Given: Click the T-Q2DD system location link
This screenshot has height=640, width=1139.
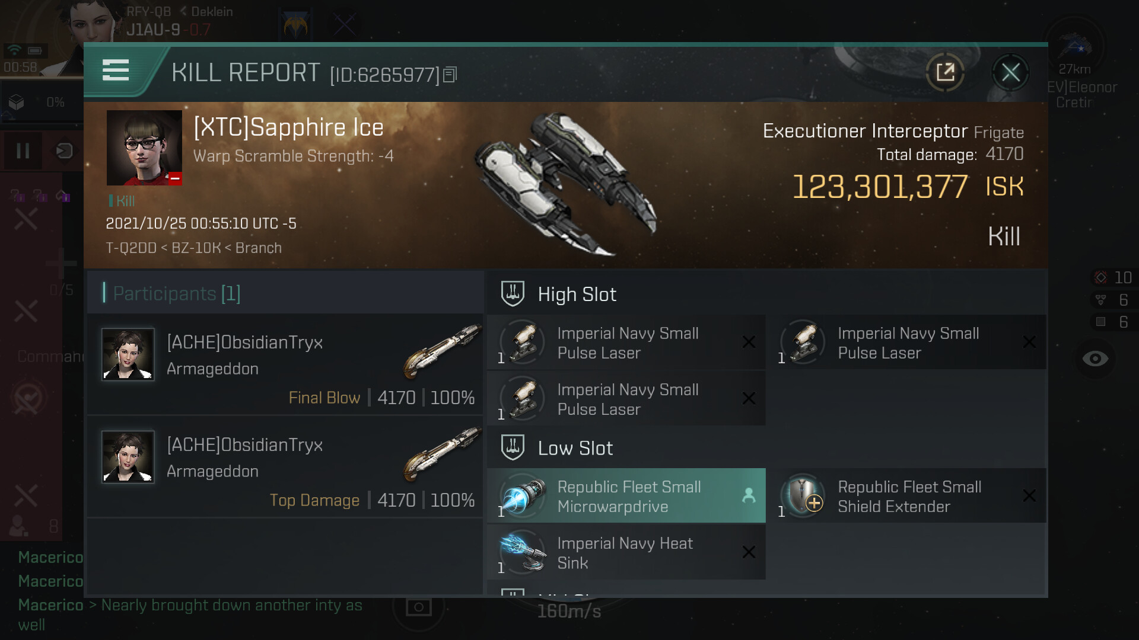Looking at the screenshot, I should [x=131, y=248].
